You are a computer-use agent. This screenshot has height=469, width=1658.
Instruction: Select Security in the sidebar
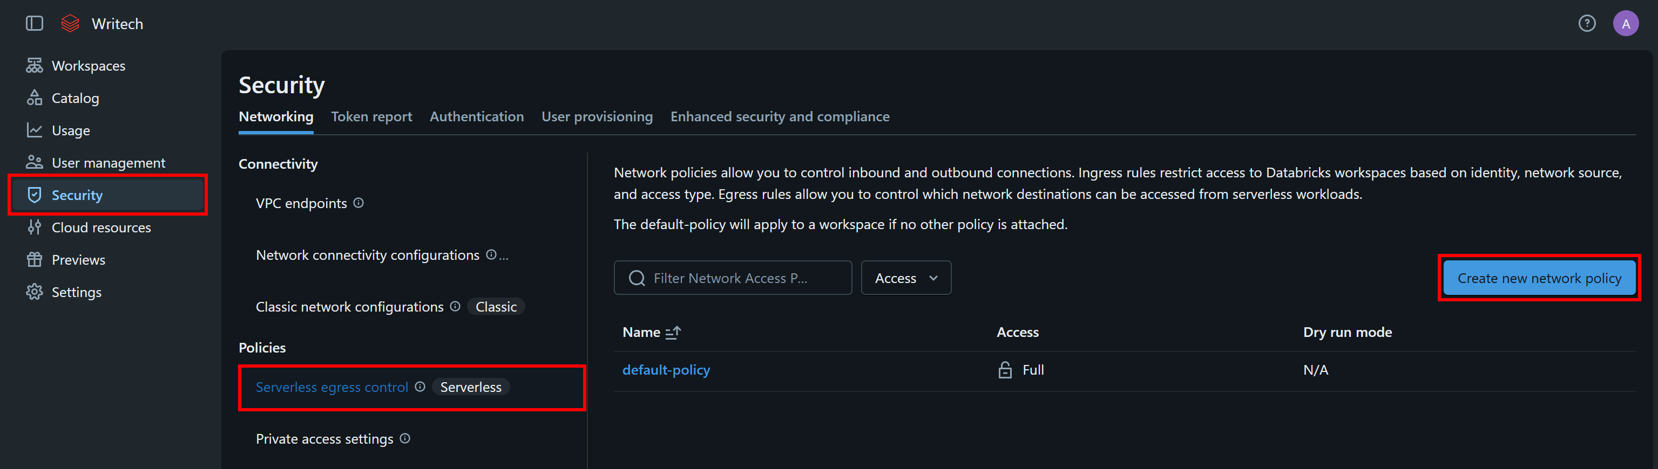(x=108, y=195)
